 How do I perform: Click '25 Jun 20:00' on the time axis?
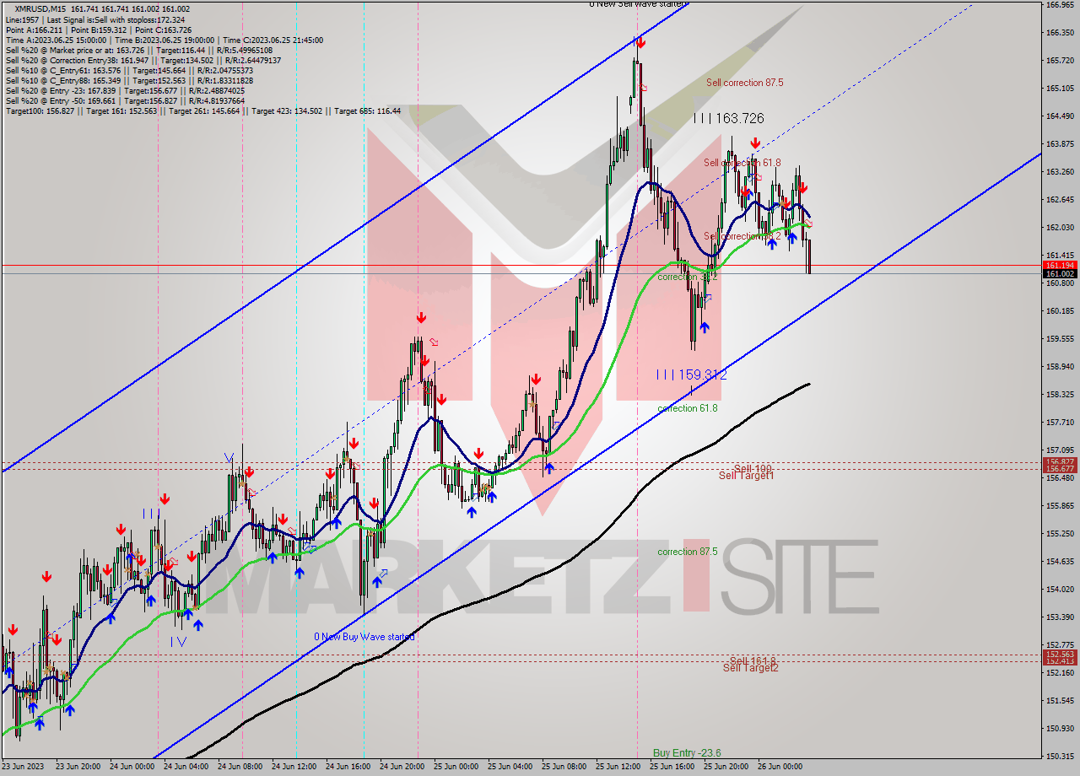coord(726,768)
